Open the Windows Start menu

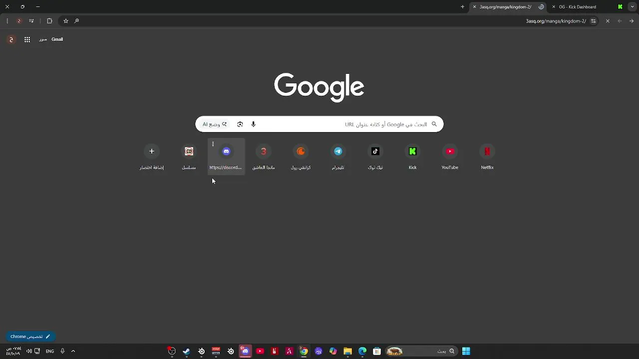466,351
